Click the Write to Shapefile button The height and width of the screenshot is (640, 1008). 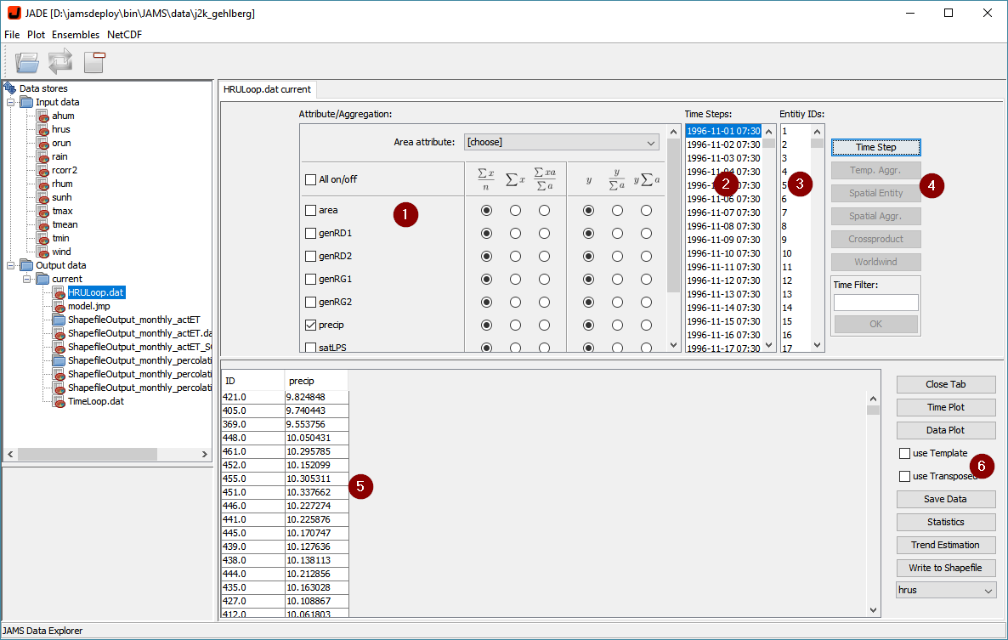(946, 568)
